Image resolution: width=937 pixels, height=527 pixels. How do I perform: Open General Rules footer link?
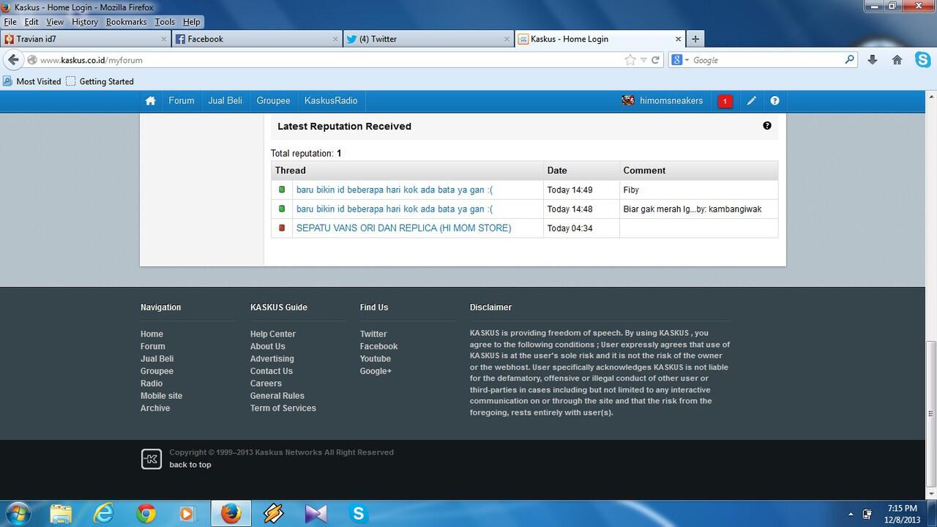click(277, 396)
